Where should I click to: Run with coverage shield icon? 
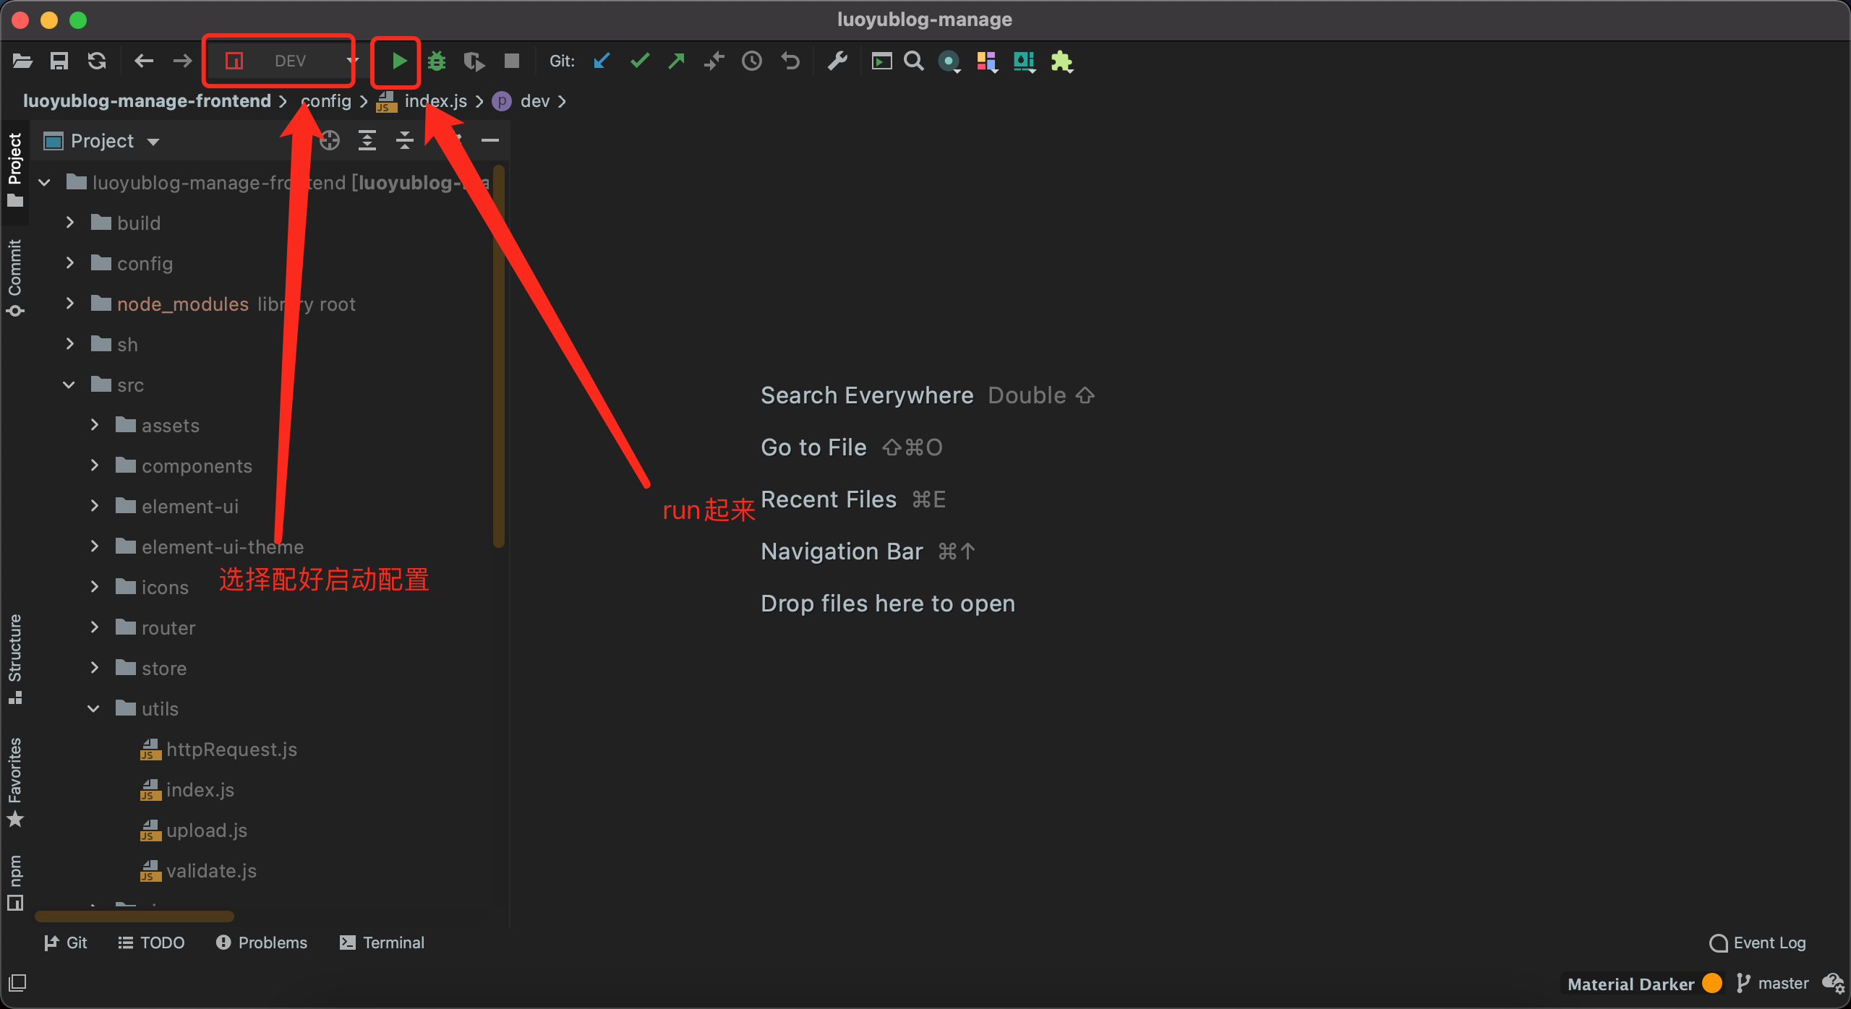(474, 61)
